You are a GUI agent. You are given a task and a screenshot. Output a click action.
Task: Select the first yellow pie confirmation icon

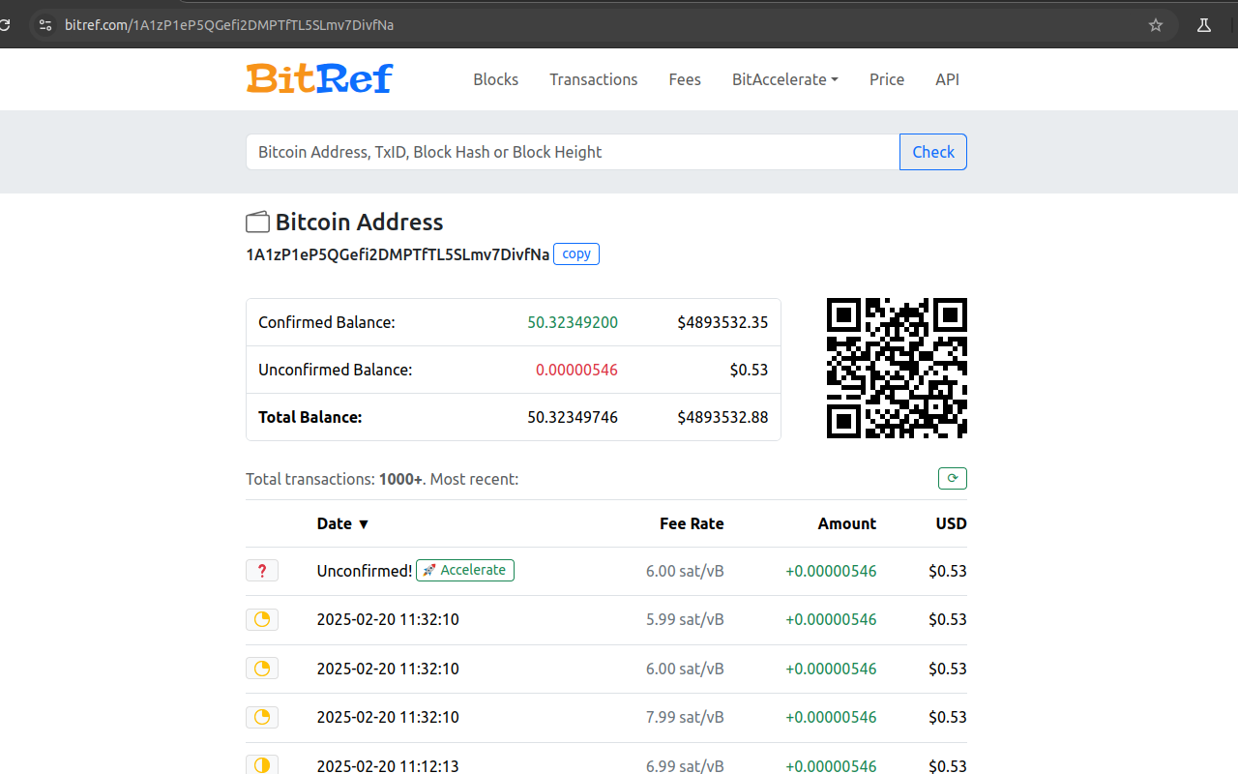click(261, 619)
